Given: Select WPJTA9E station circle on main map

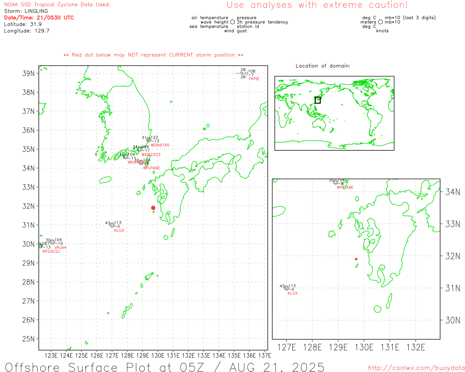Looking at the screenshot, I should click(x=141, y=162).
